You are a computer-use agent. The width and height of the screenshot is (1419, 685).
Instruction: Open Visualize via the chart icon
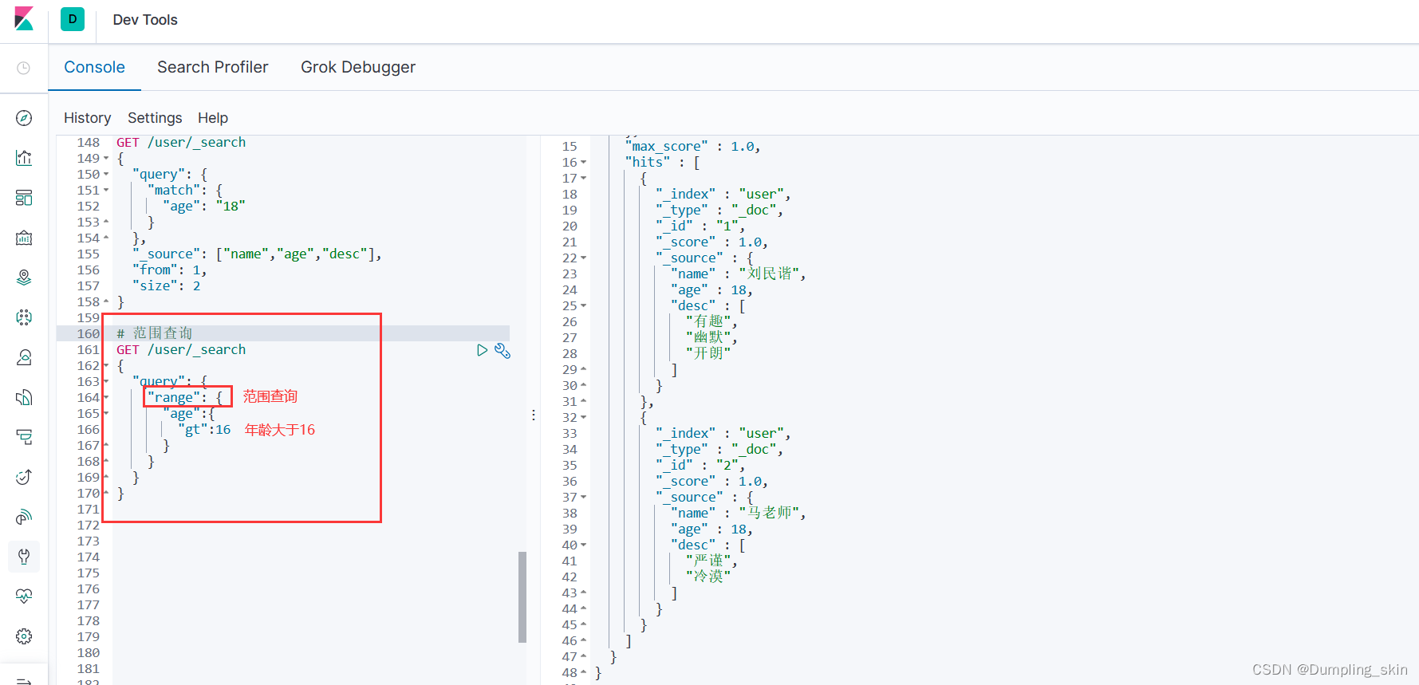click(x=24, y=158)
